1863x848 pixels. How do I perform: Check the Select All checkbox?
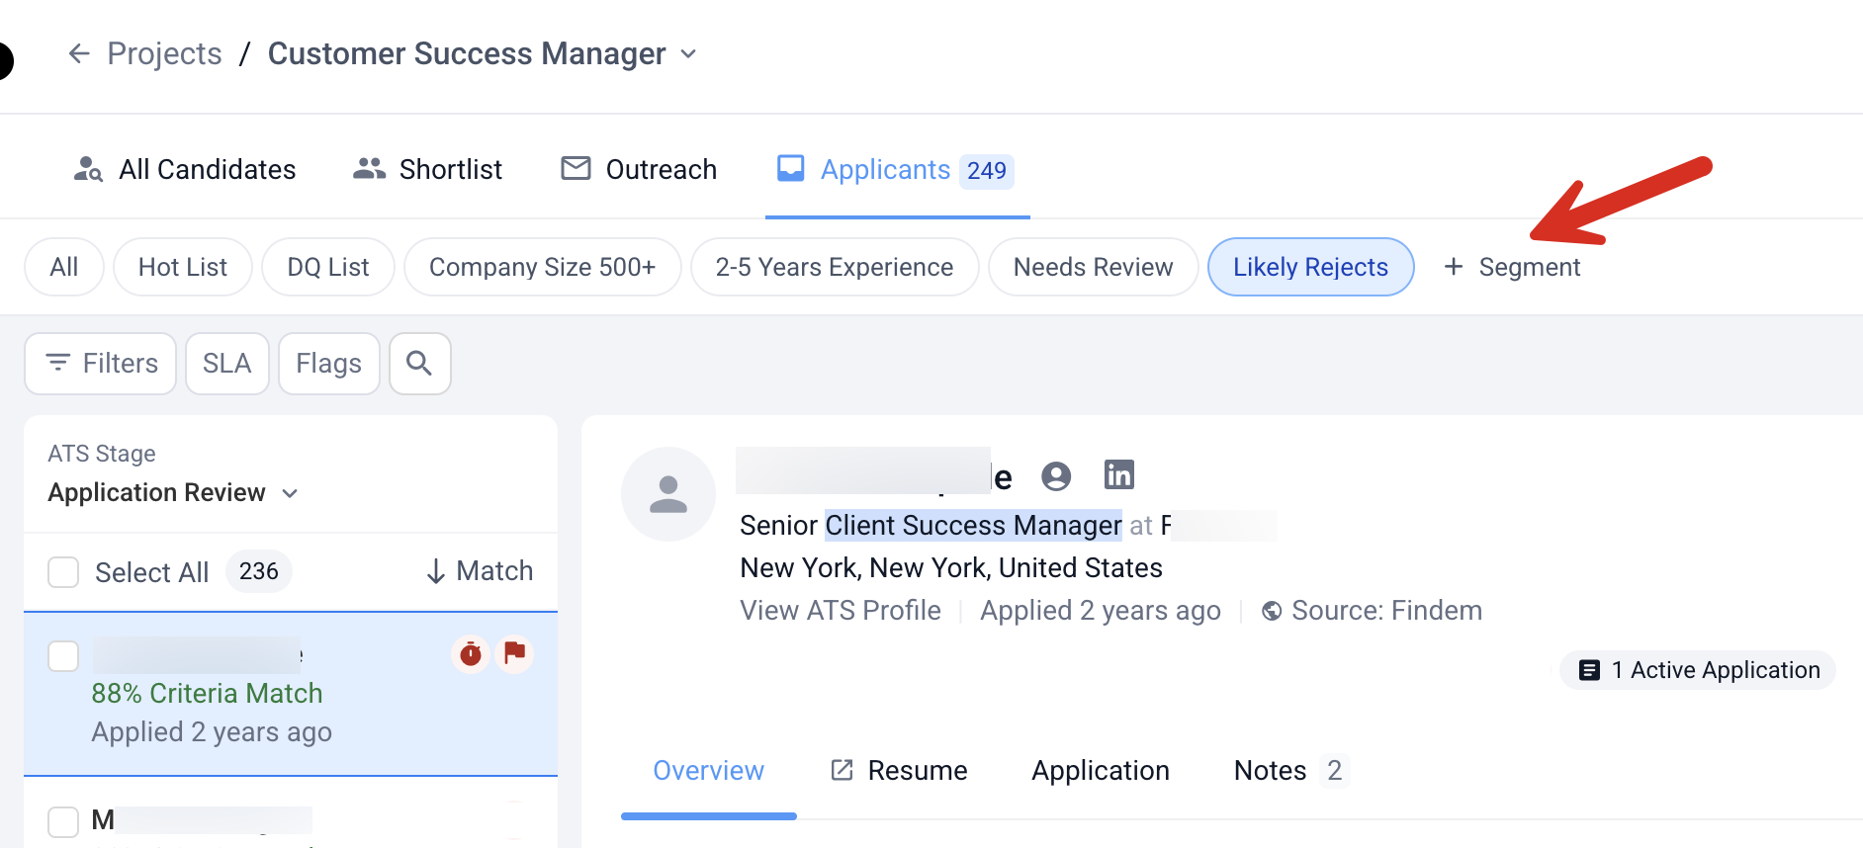(63, 572)
